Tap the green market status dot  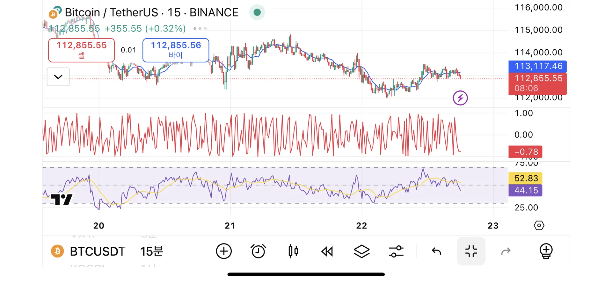click(x=257, y=12)
